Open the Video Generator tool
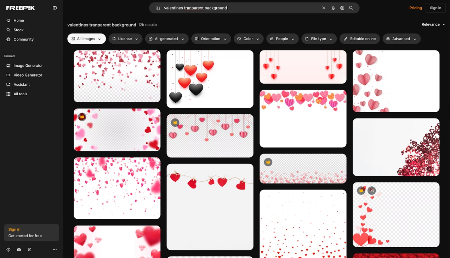Image resolution: width=450 pixels, height=258 pixels. (x=28, y=75)
